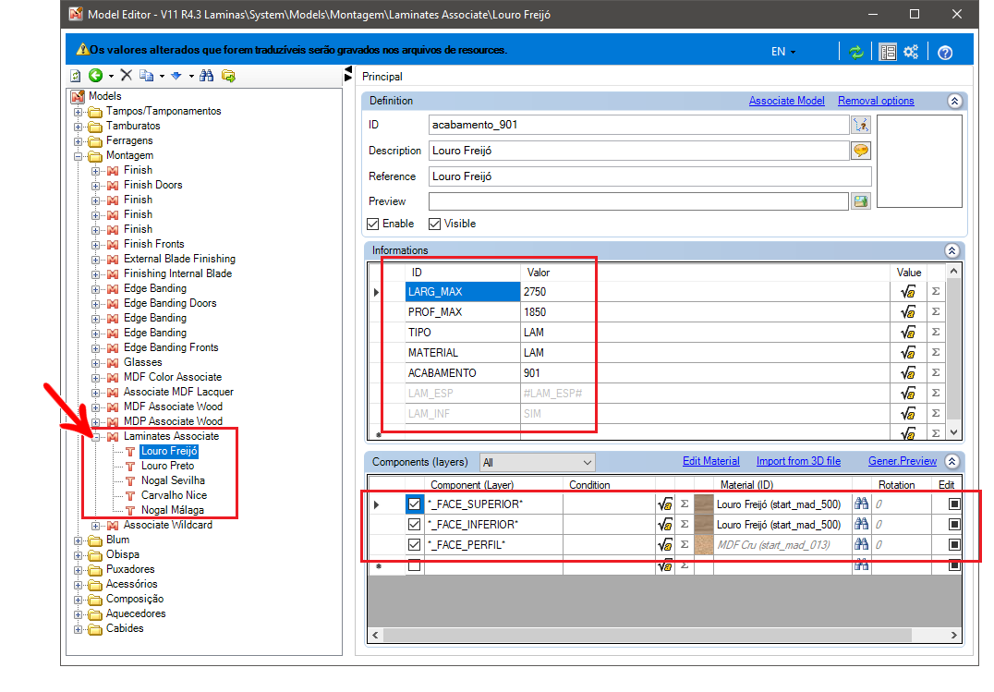The width and height of the screenshot is (994, 692).
Task: Expand the Glasses node
Action: coord(95,363)
